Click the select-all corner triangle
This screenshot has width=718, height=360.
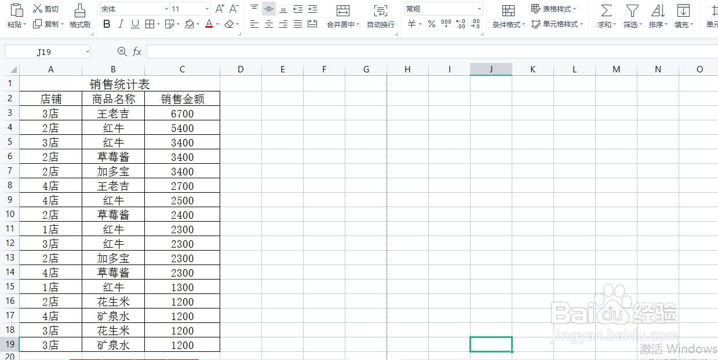coord(13,70)
